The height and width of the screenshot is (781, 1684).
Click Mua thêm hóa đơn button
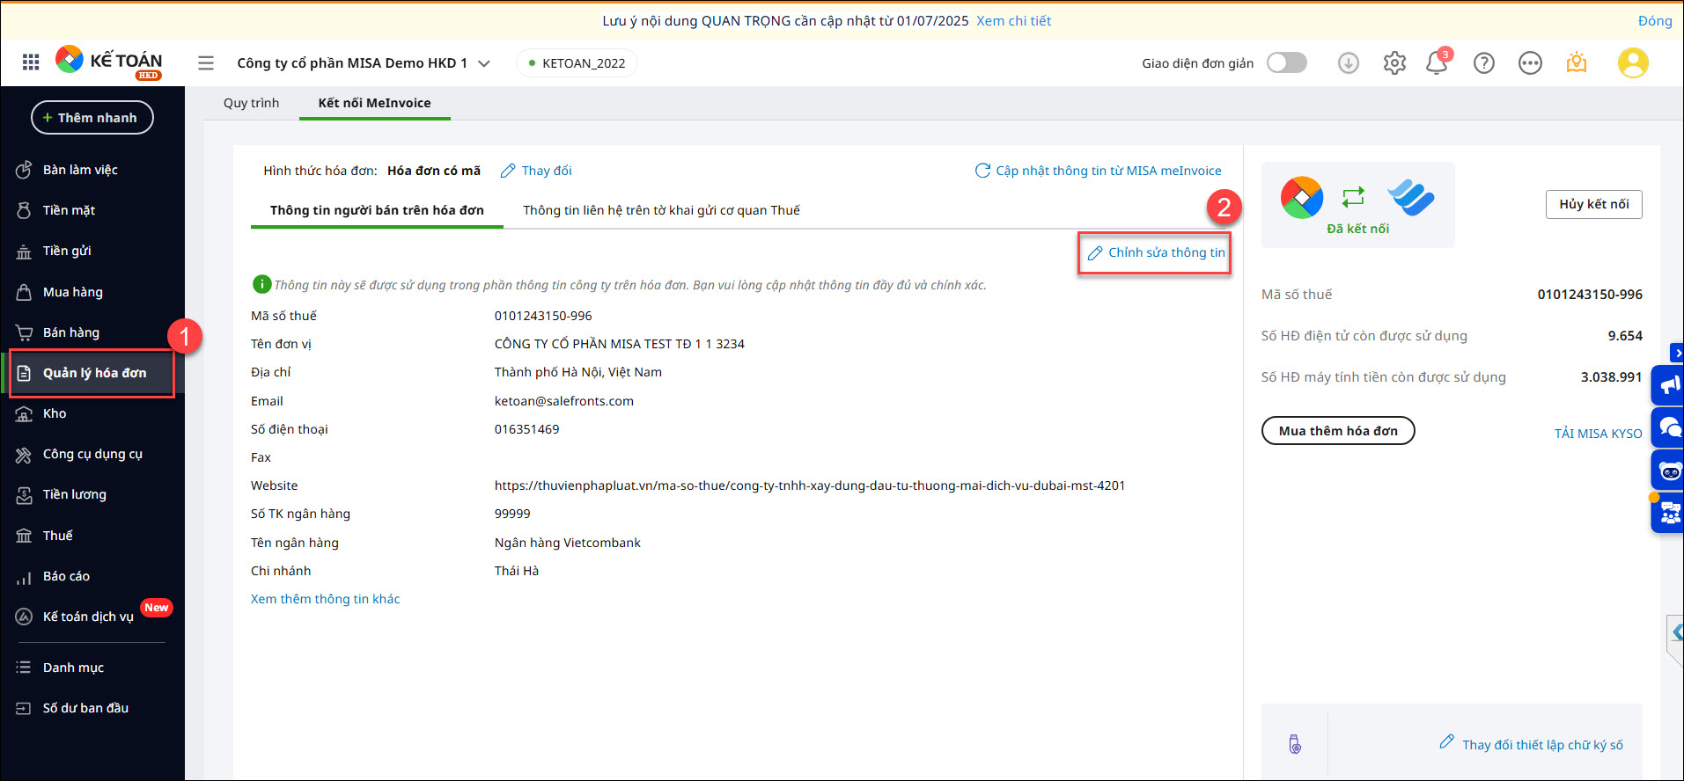pyautogui.click(x=1338, y=431)
